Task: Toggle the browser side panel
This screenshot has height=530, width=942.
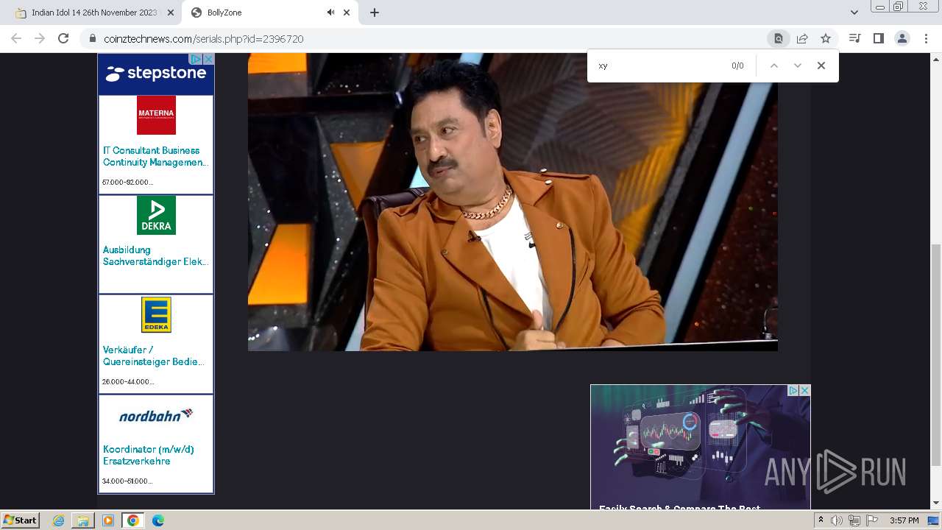Action: coord(878,38)
